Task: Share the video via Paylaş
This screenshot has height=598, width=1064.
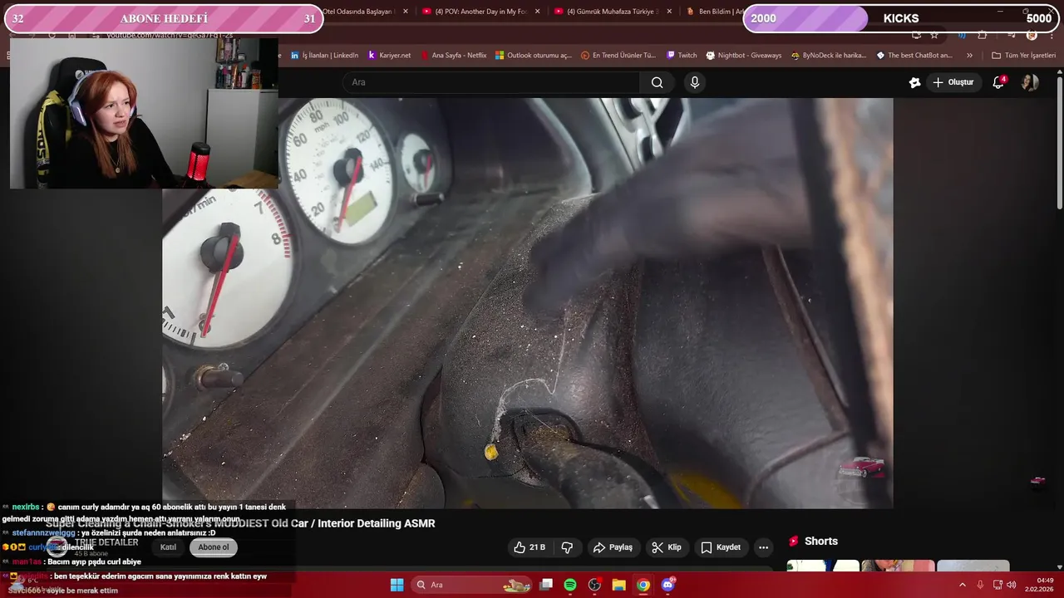Action: pyautogui.click(x=613, y=547)
